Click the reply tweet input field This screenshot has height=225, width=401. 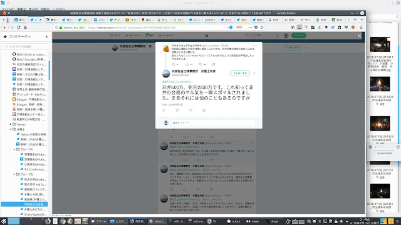click(x=213, y=122)
